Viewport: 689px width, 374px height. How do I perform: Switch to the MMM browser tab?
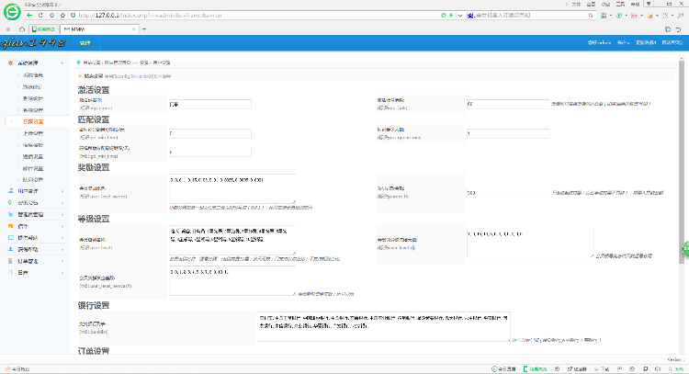[99, 29]
